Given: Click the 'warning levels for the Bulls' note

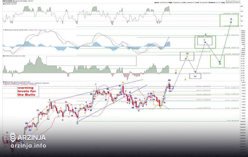Looking at the screenshot, I should pos(26,91).
